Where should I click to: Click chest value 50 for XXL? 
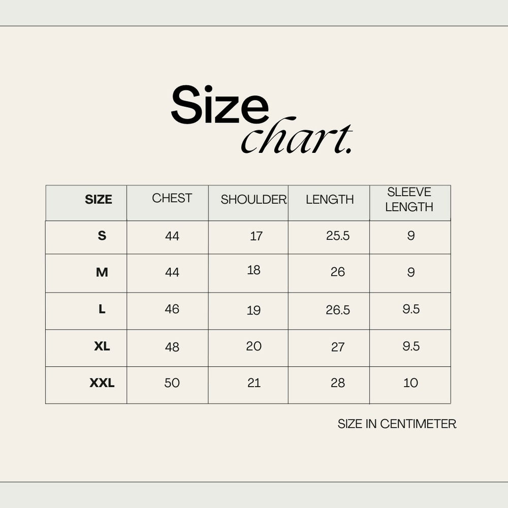click(172, 383)
